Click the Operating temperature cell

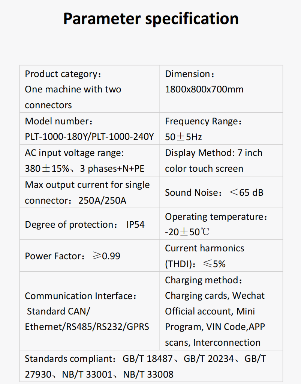[x=221, y=224]
